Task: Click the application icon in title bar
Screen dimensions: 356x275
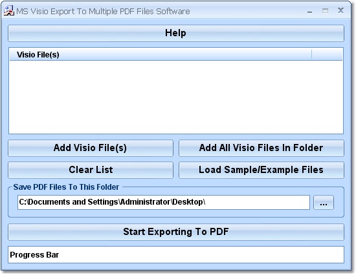Action: pos(9,10)
